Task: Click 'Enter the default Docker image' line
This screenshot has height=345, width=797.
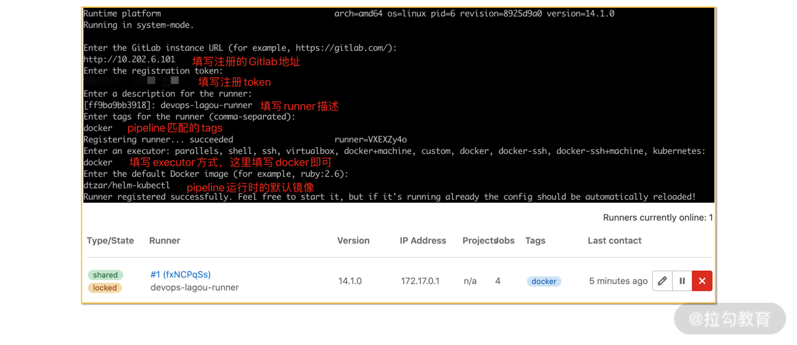Action: tap(216, 174)
